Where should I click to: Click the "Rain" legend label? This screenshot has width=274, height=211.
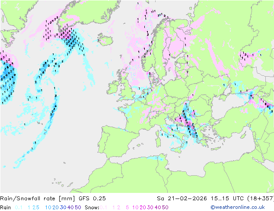coord(6,208)
